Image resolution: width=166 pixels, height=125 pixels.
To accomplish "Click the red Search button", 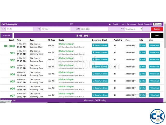I will [157, 29].
